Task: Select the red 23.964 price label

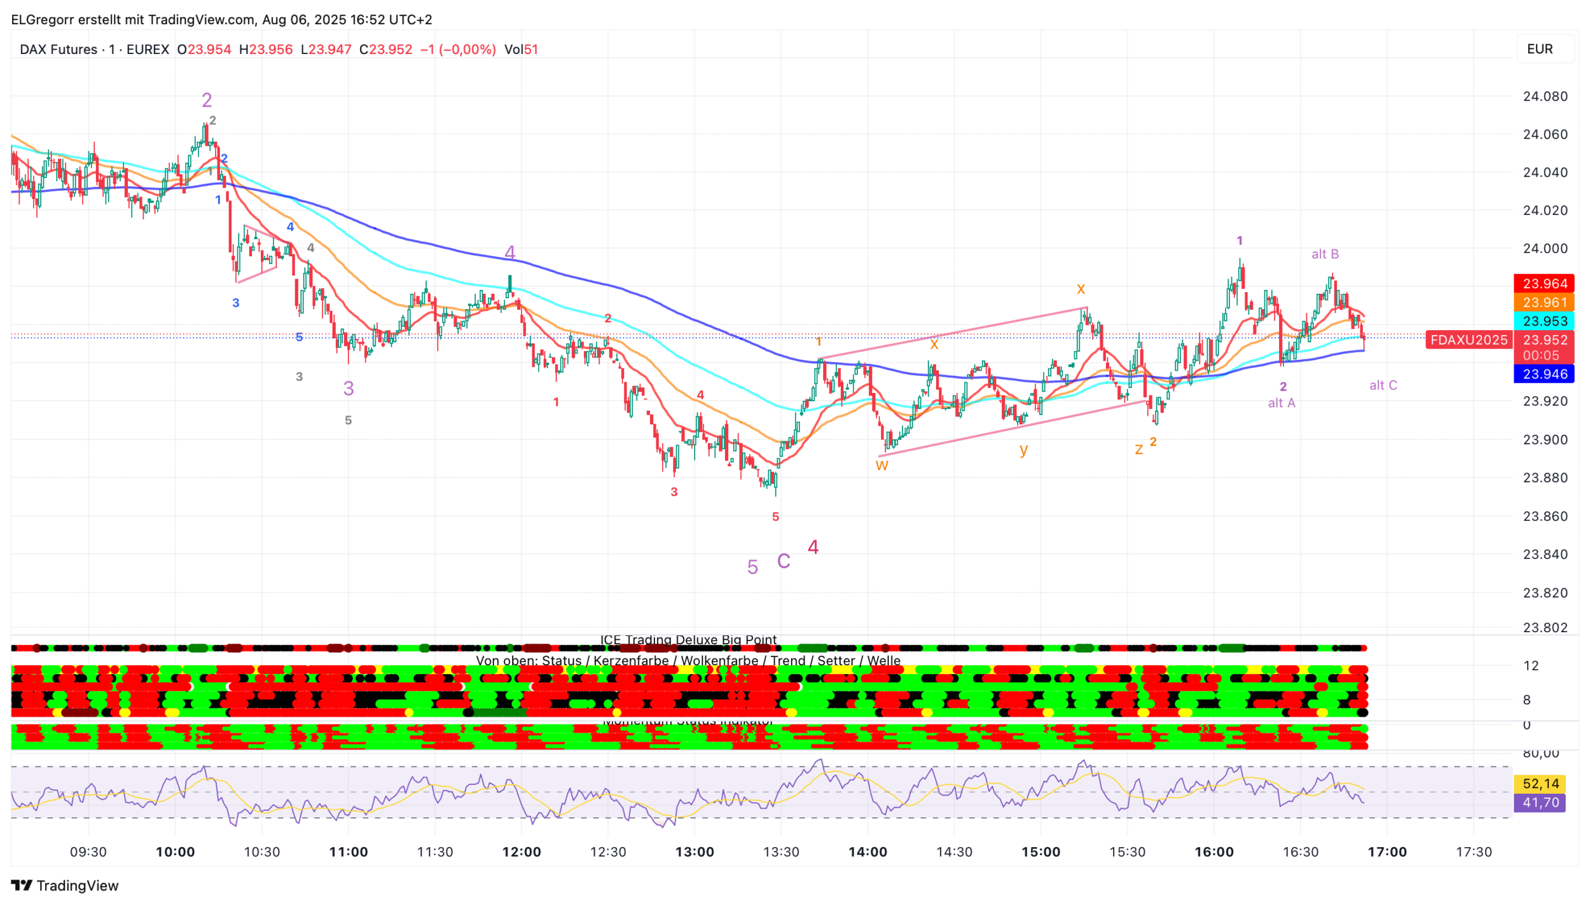Action: coord(1544,284)
